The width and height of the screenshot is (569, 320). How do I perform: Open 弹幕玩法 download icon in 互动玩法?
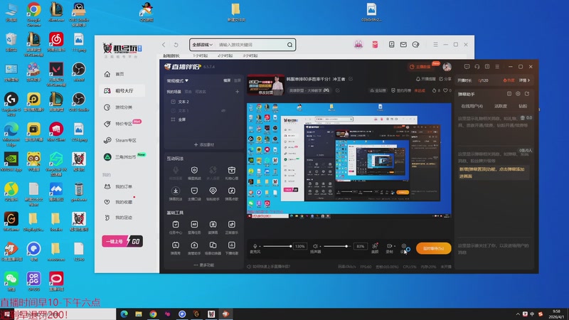(176, 191)
